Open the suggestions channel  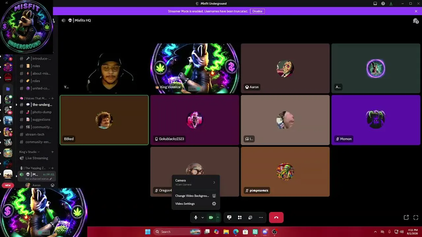pos(36,119)
